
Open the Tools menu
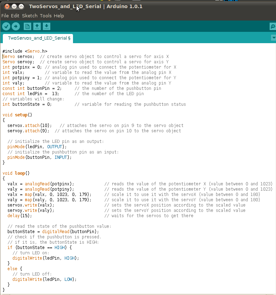46,16
